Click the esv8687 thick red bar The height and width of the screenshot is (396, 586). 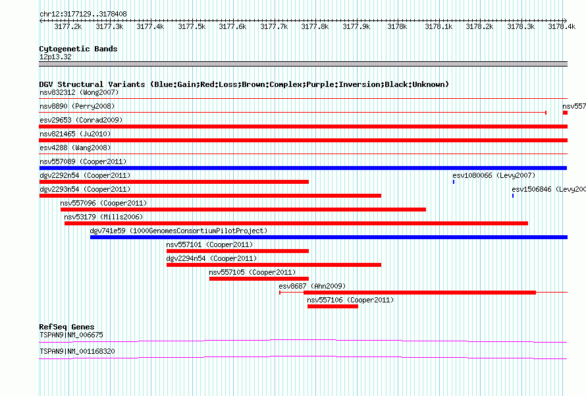point(419,293)
